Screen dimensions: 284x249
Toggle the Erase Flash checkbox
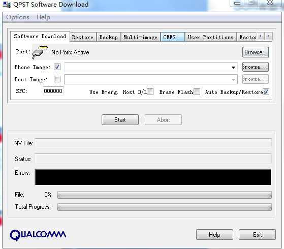pos(197,91)
